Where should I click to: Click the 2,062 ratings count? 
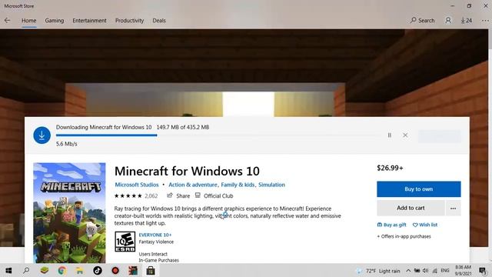click(151, 195)
